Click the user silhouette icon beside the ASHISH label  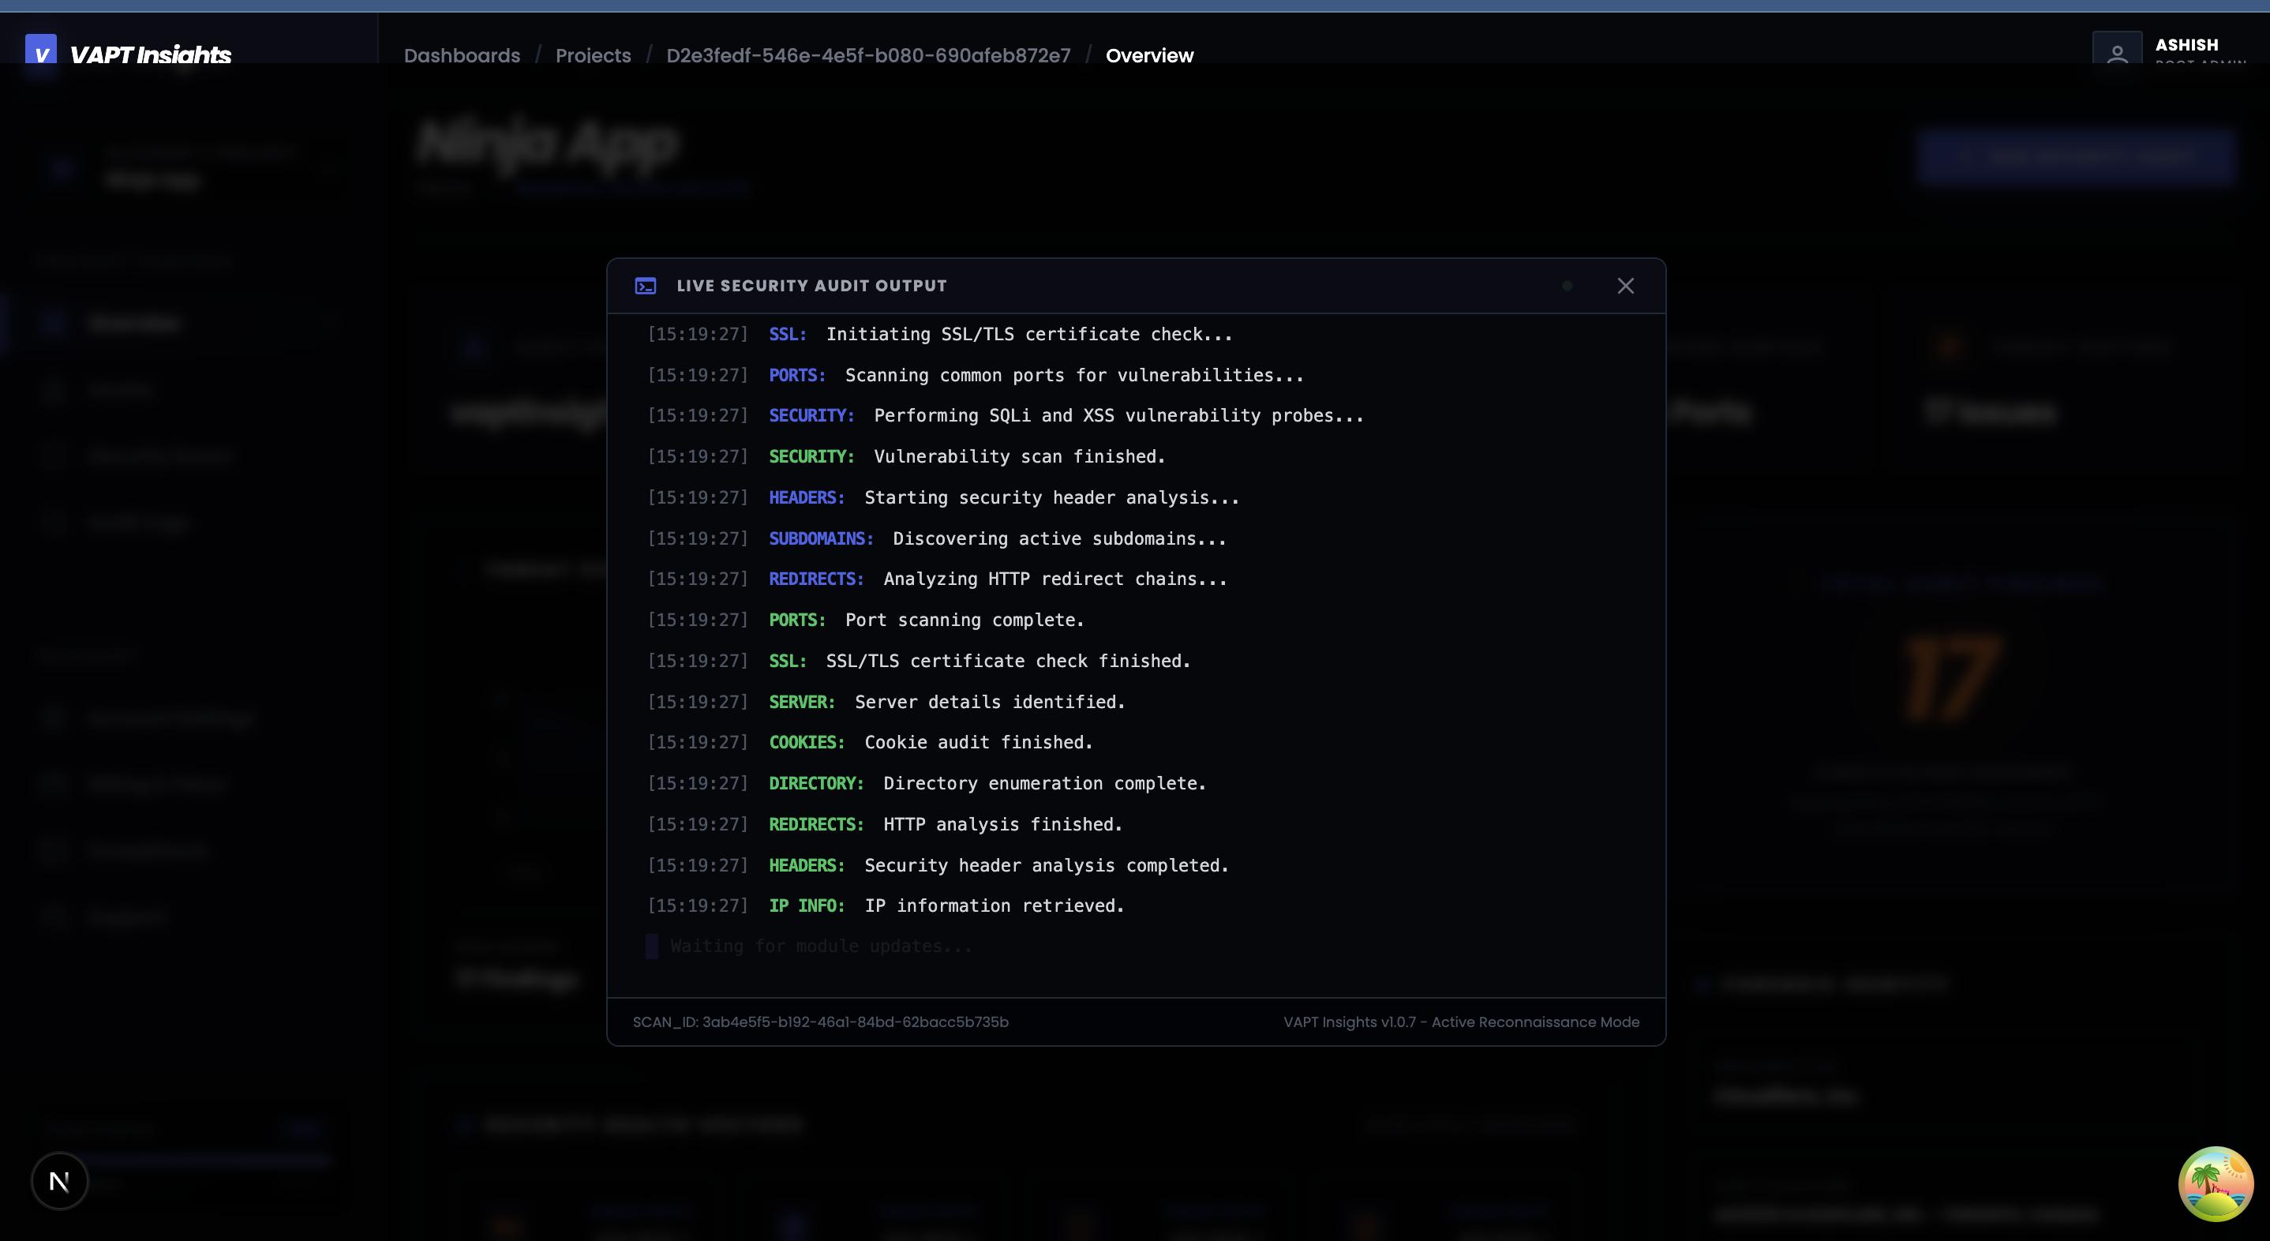pos(2118,54)
